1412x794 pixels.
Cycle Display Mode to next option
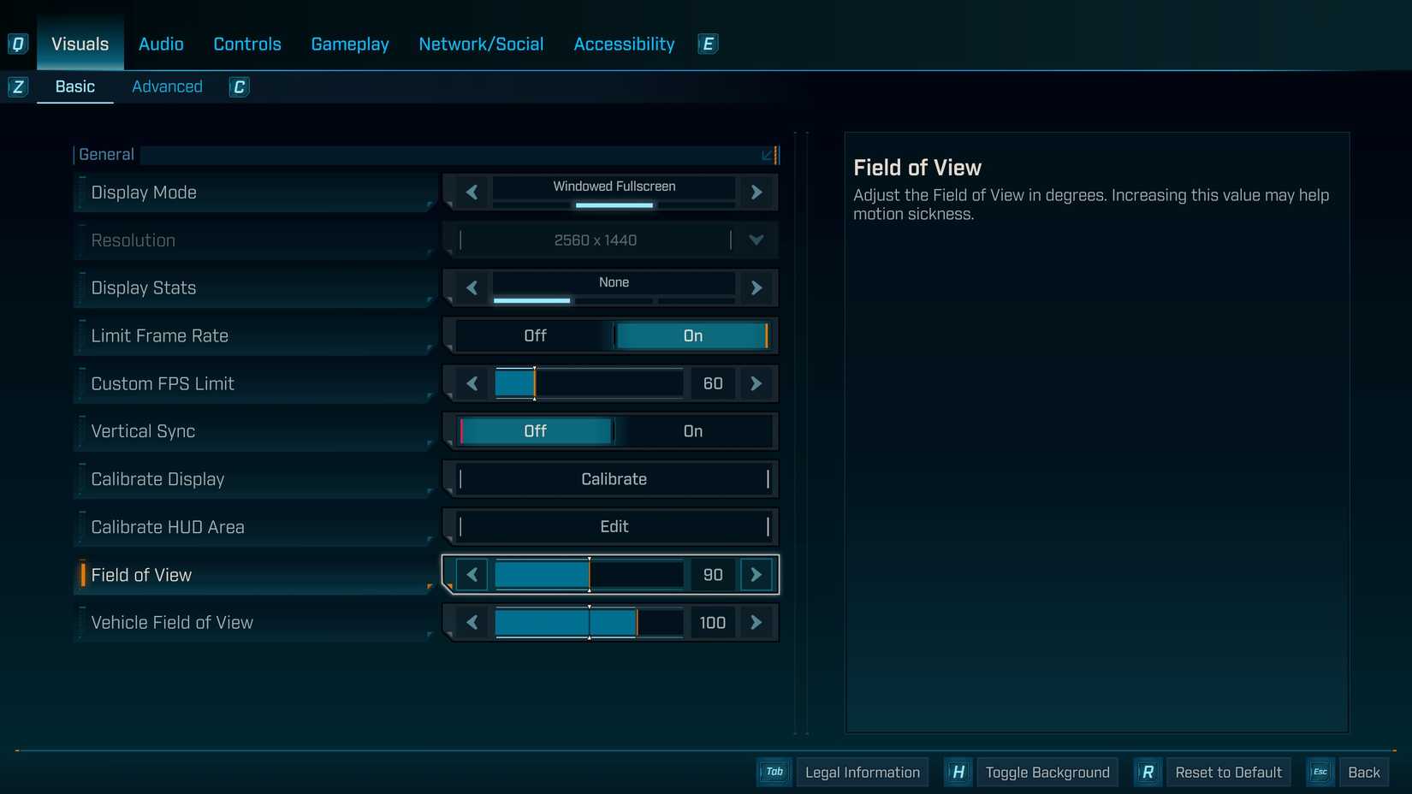(x=756, y=193)
